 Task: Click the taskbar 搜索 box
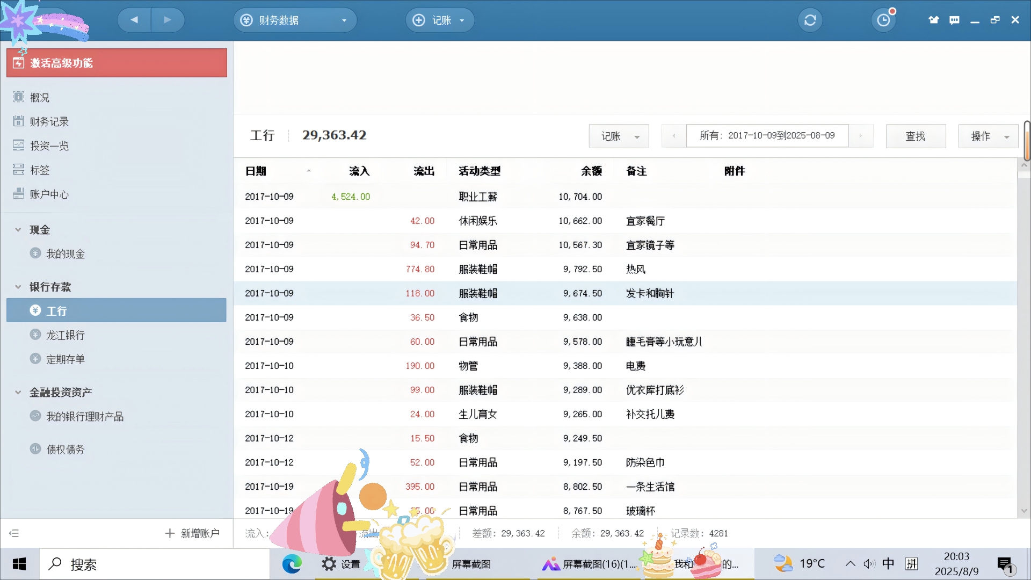pos(155,564)
